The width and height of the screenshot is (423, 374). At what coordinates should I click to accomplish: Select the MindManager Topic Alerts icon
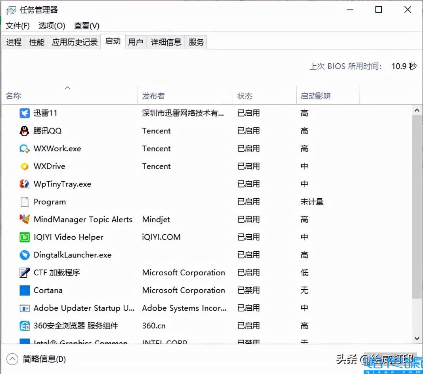coord(25,219)
